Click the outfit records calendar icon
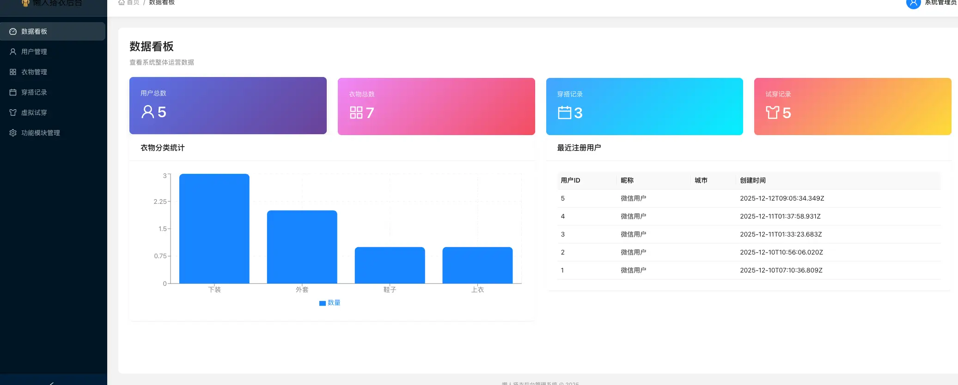Screen dimensions: 958x385 [x=13, y=92]
